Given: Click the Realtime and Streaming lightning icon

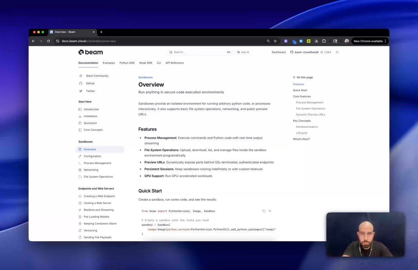Looking at the screenshot, I should pyautogui.click(x=80, y=210).
